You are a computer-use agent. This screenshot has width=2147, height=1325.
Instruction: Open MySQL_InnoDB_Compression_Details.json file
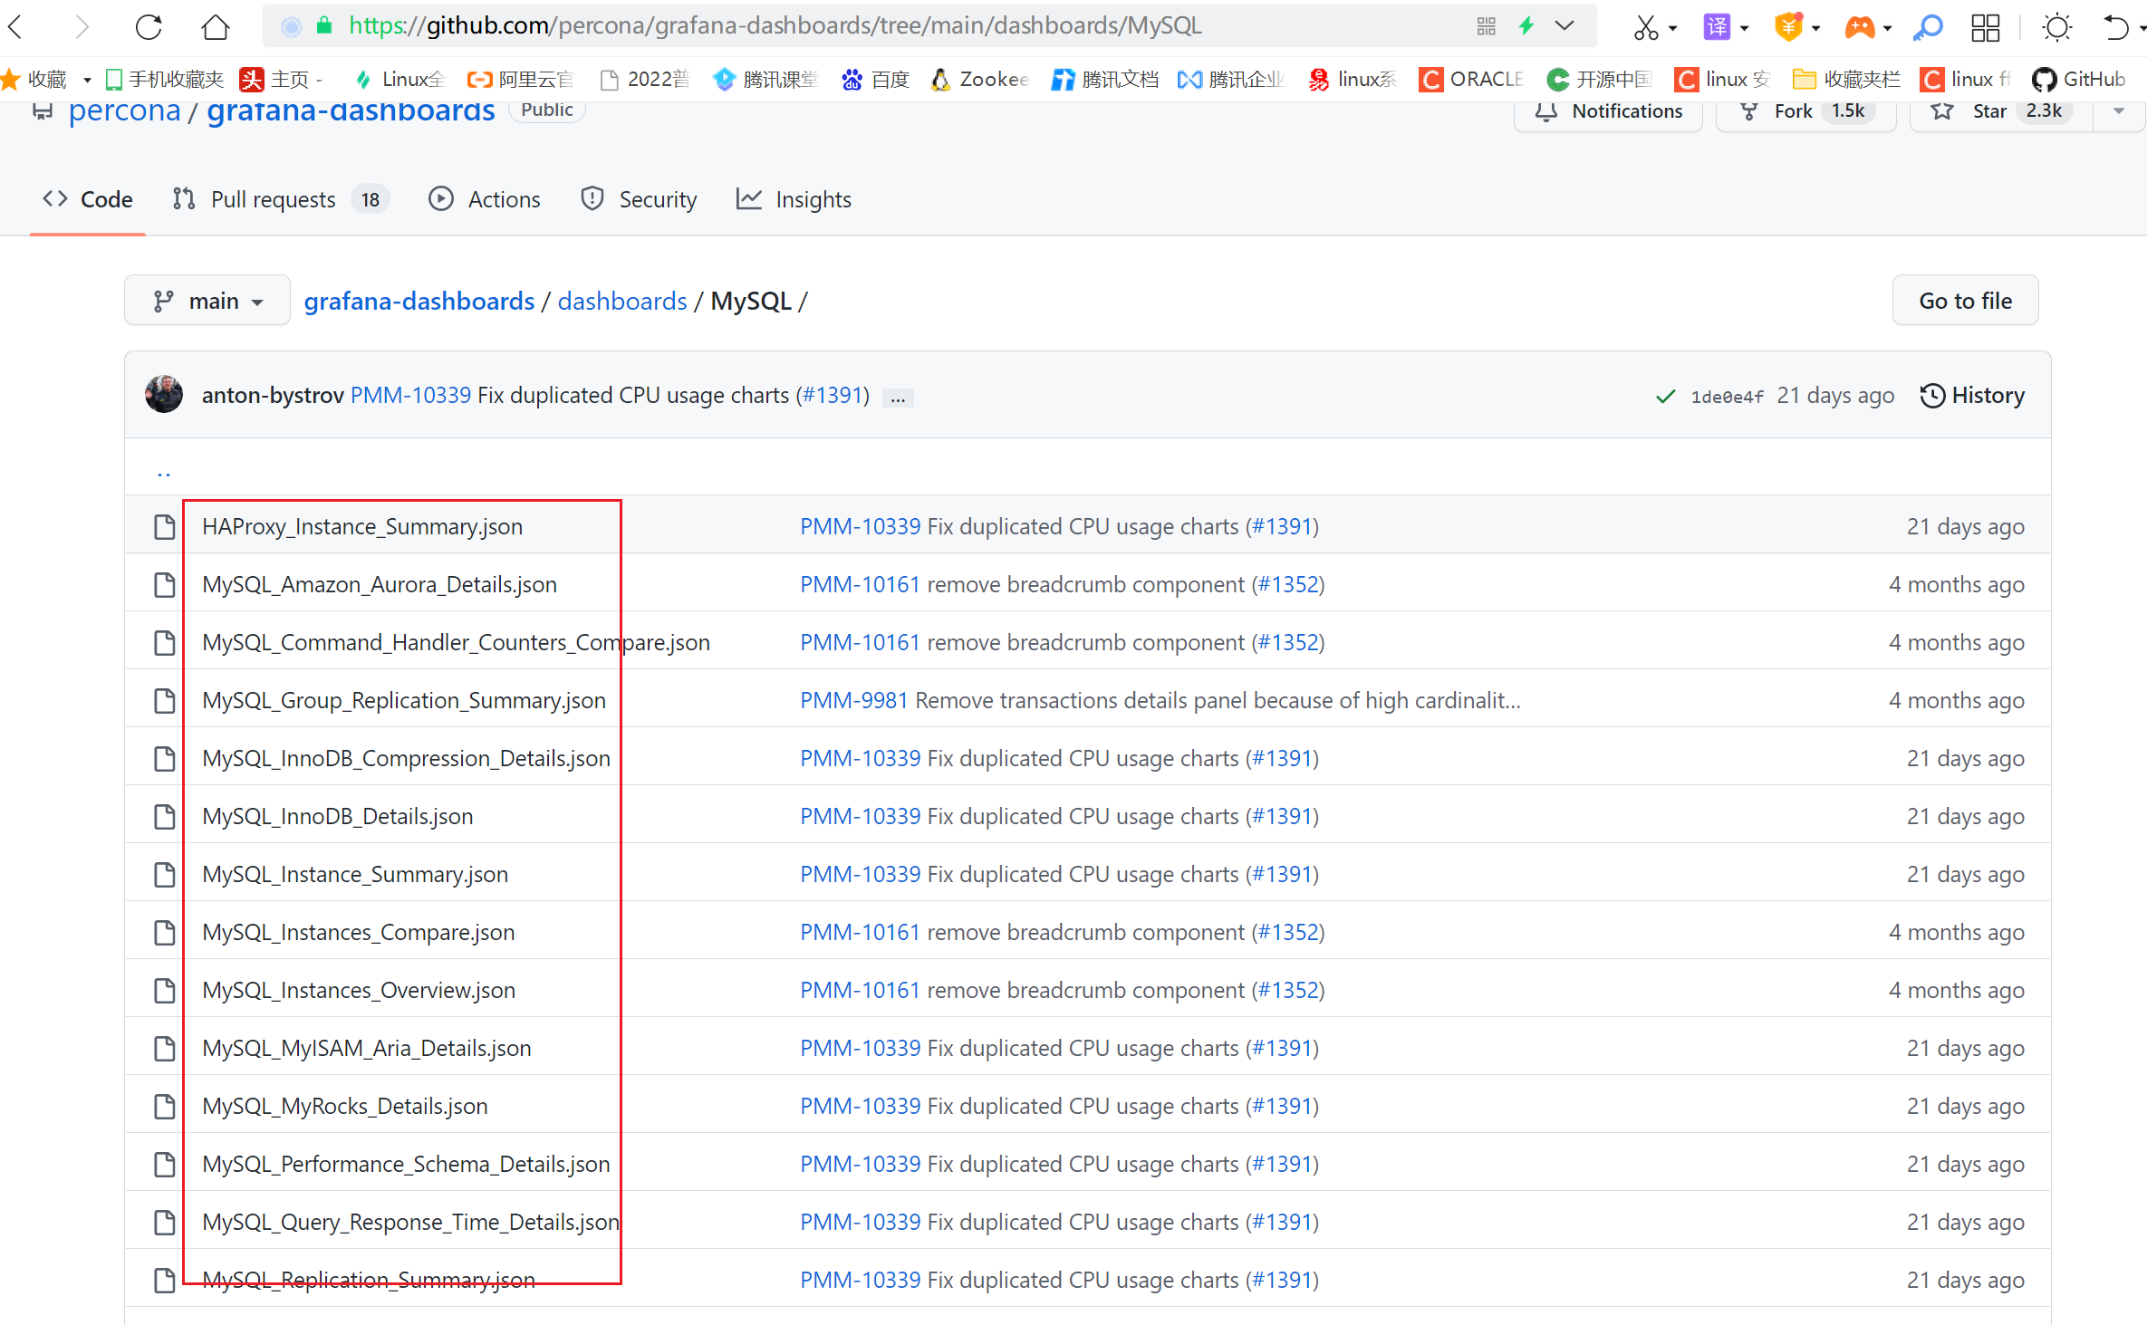pos(406,758)
